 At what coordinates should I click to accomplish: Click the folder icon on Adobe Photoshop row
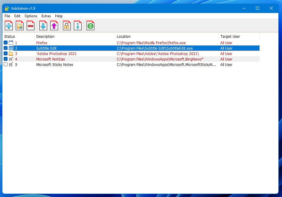point(11,54)
